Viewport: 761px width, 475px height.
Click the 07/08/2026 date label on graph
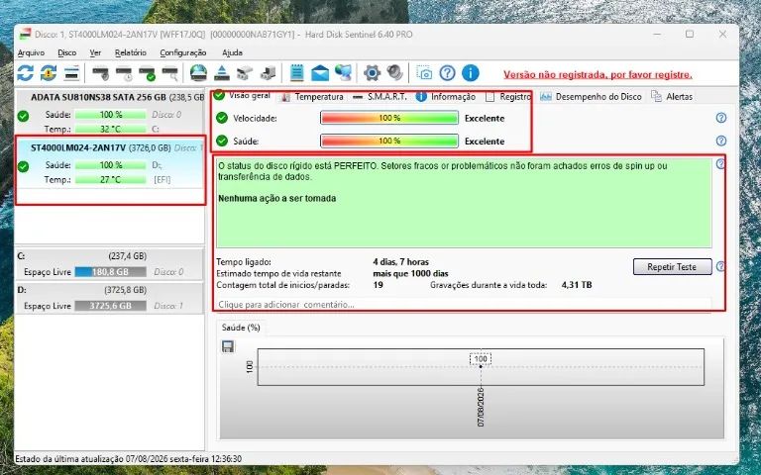click(x=481, y=407)
